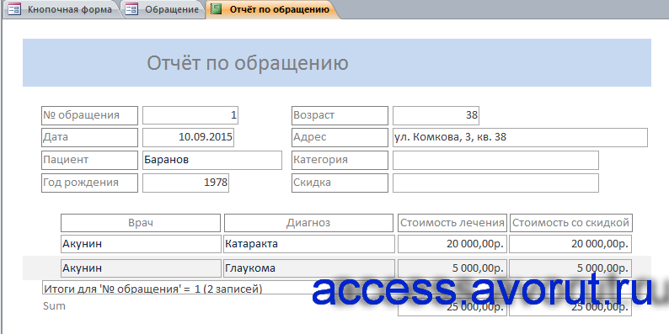Click the age field 38
This screenshot has width=669, height=334.
point(436,115)
